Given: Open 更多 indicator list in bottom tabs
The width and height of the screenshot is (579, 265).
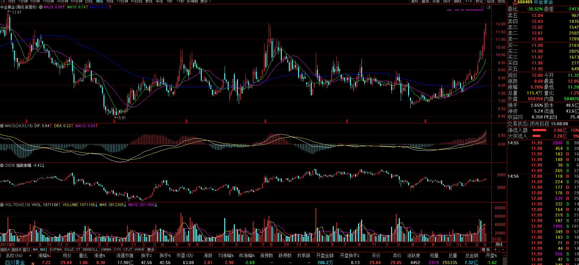Looking at the screenshot, I should point(151,250).
